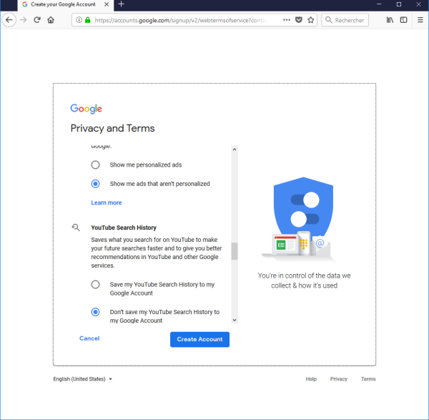Image resolution: width=429 pixels, height=420 pixels.
Task: Open a new tab with plus button
Action: click(122, 4)
